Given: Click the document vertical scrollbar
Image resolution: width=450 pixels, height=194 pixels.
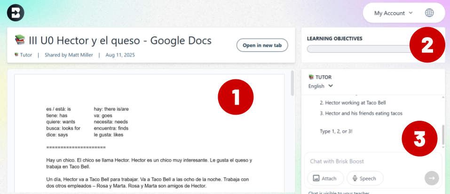Looking at the screenshot, I should [292, 83].
